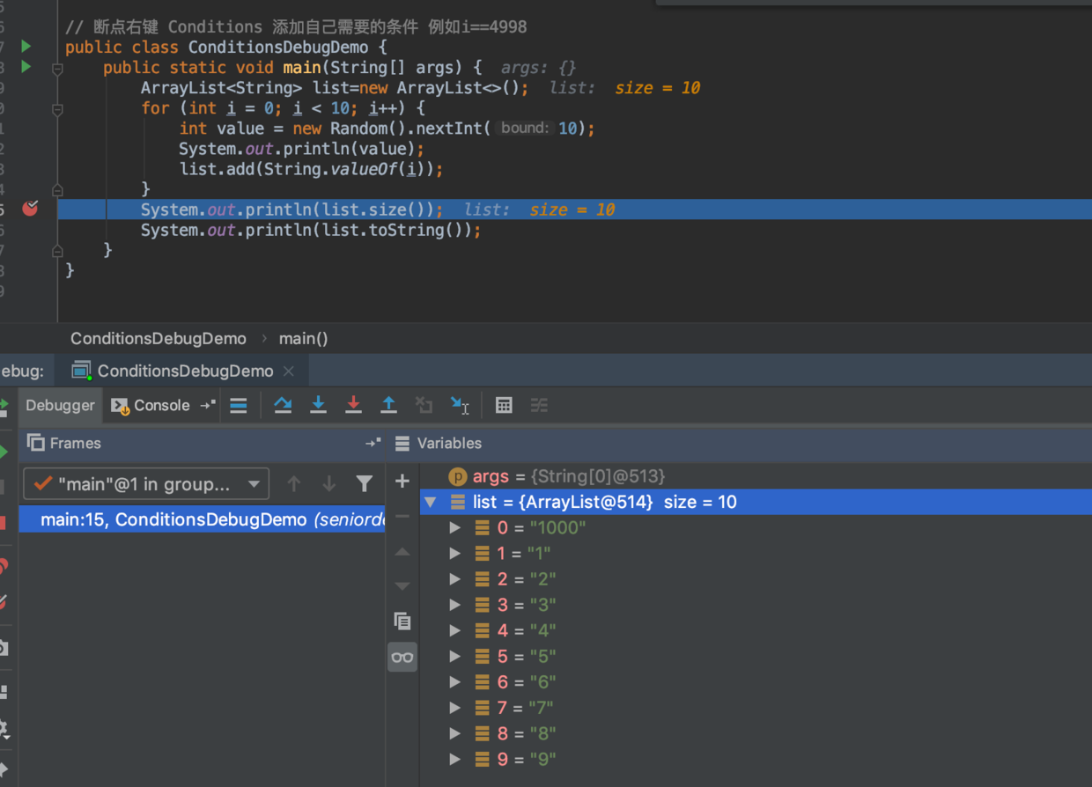Close the ConditionsDebugDemo debug session tab

[289, 371]
